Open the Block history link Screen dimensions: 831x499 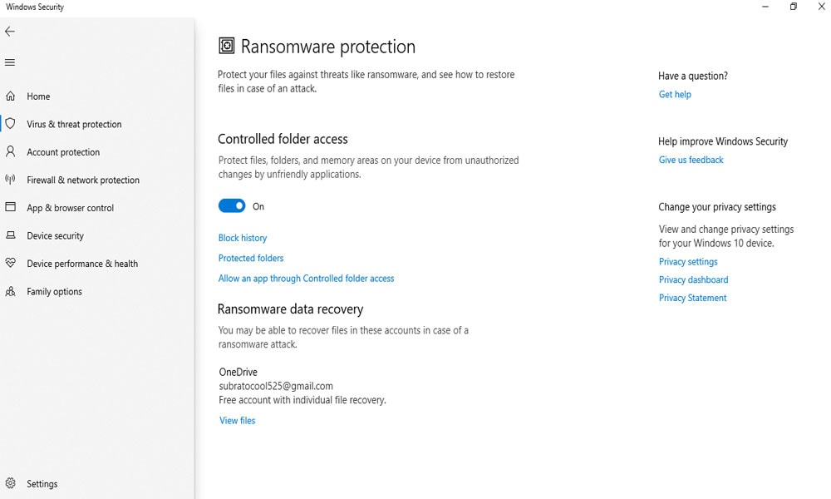(243, 238)
